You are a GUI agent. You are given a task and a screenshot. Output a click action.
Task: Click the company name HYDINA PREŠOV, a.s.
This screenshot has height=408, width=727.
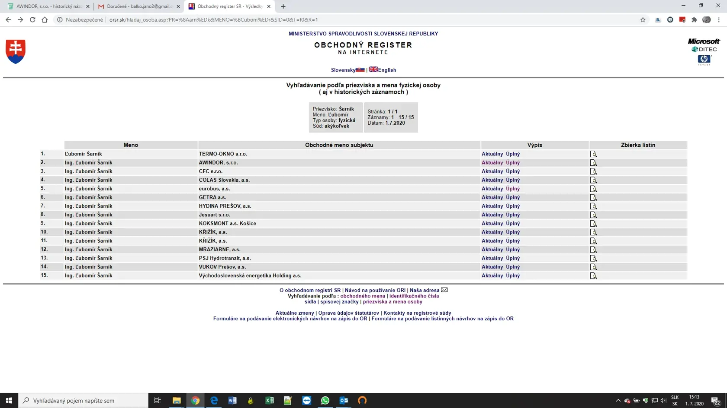[x=225, y=206]
